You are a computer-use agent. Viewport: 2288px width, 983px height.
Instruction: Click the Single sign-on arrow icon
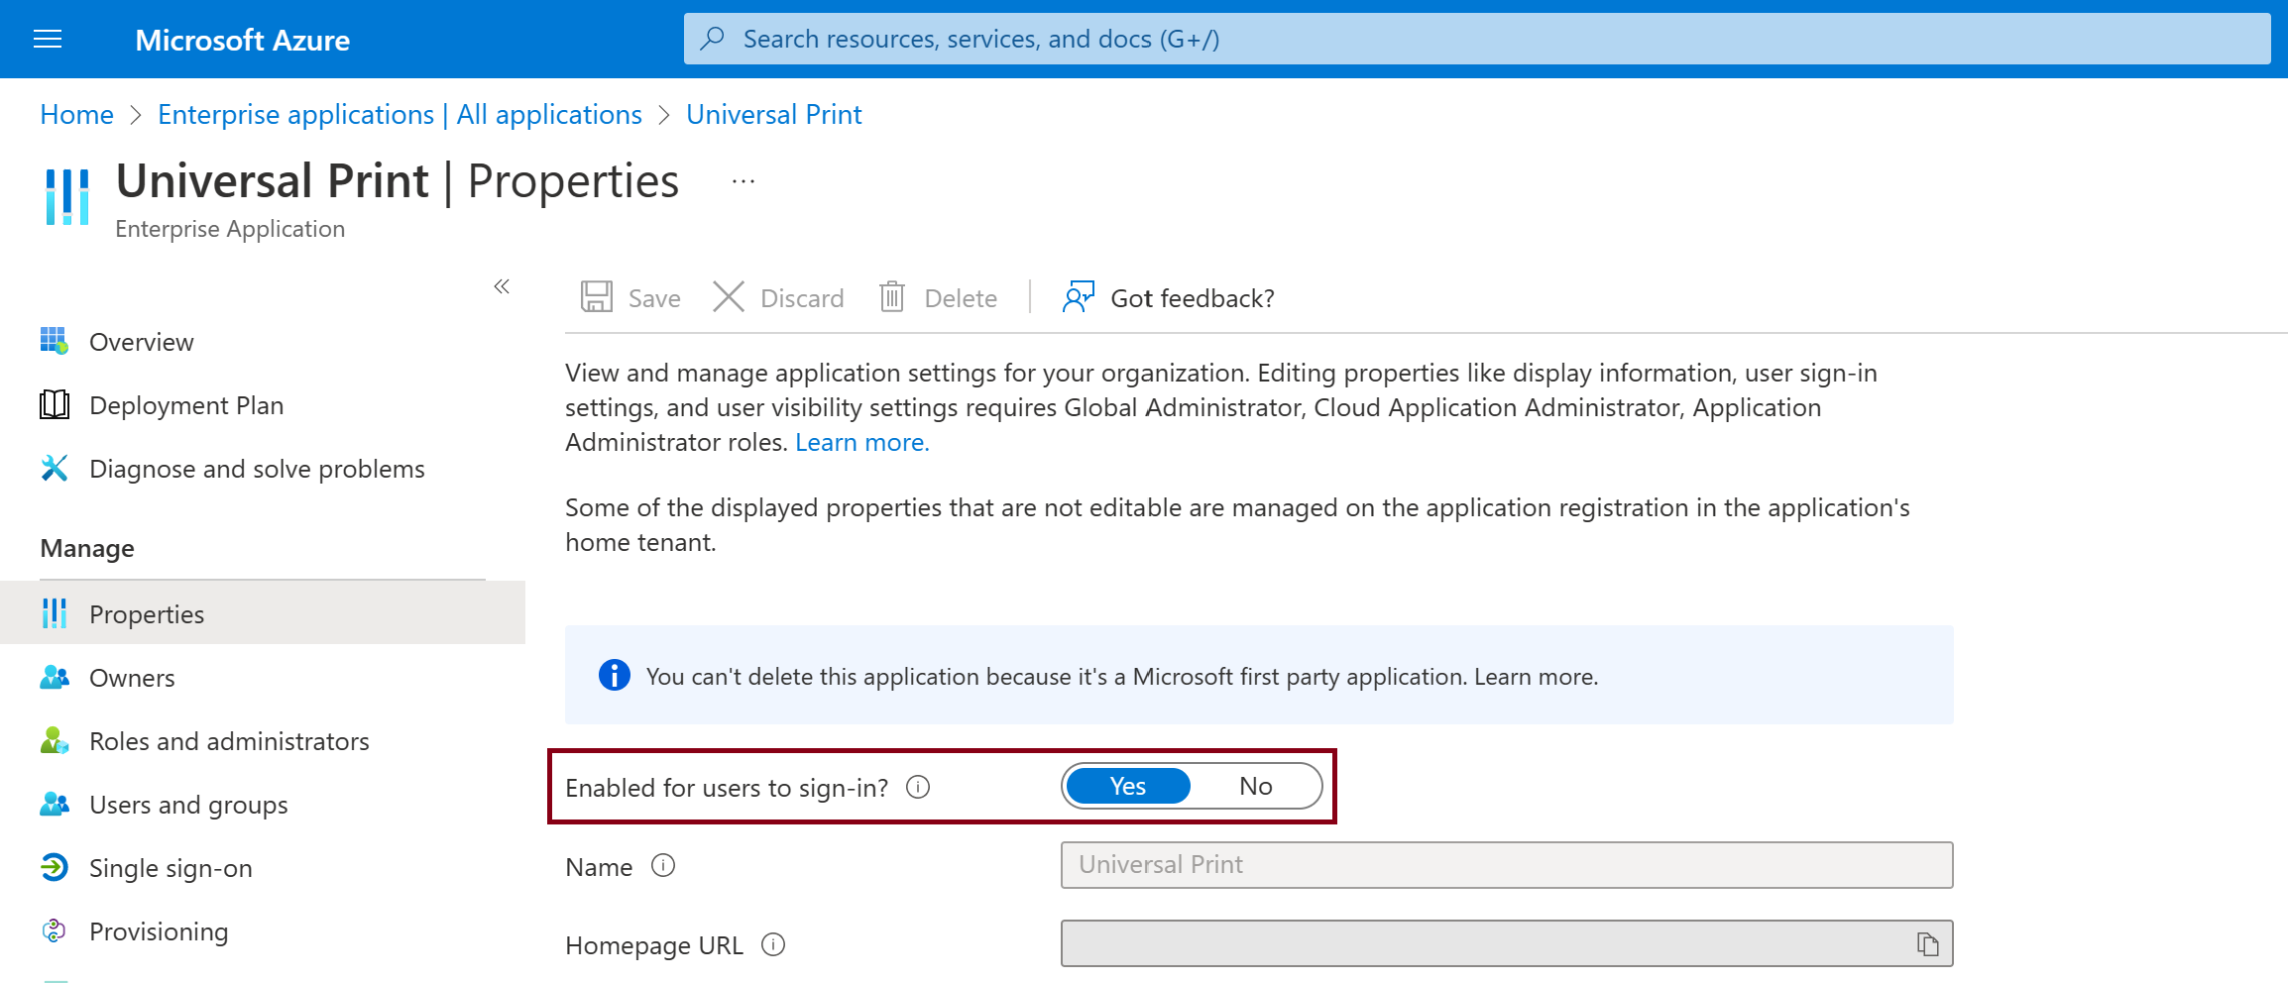click(55, 867)
